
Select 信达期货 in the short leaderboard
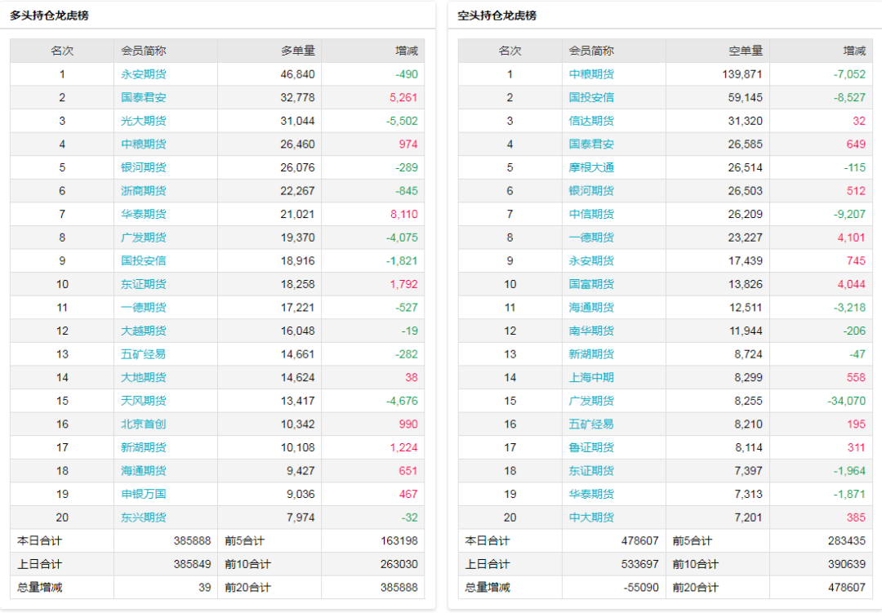point(592,120)
